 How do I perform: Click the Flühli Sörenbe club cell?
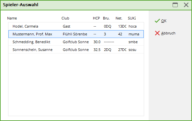click(x=75, y=34)
